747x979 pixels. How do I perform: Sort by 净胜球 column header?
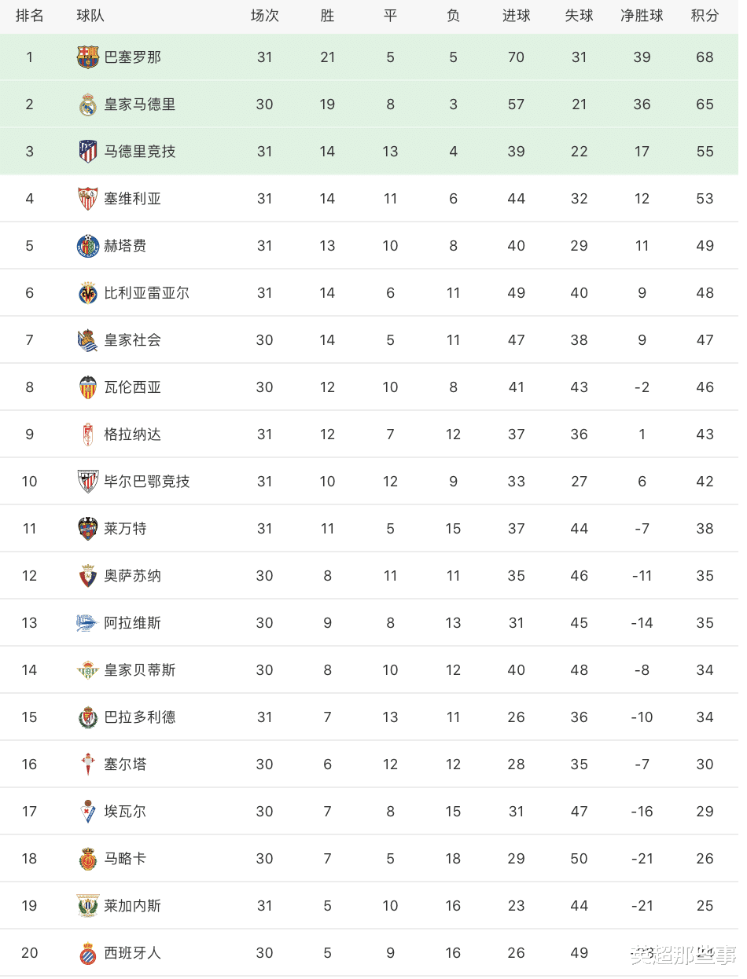click(x=642, y=16)
